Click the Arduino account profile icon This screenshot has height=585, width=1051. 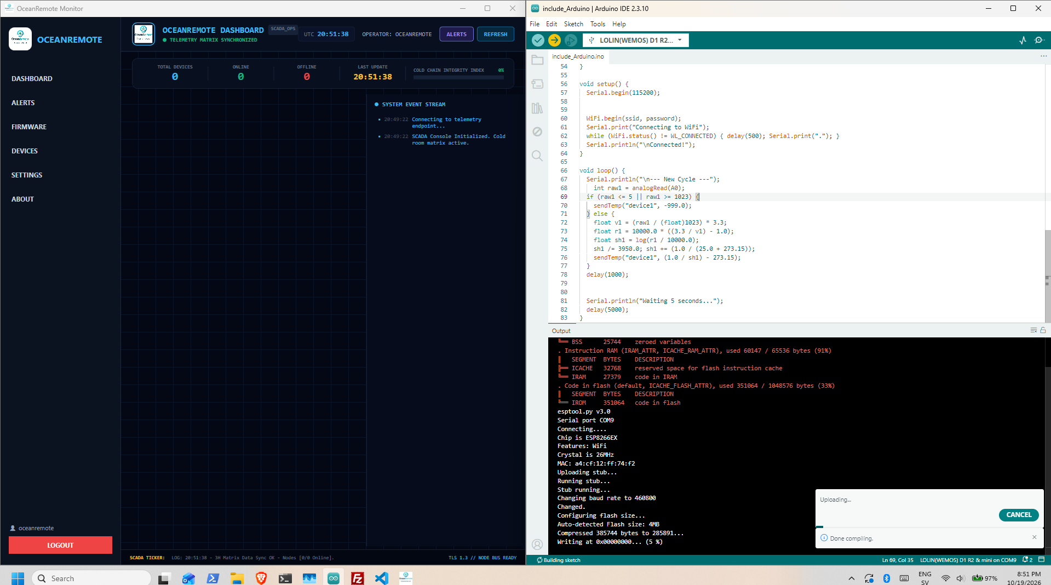[537, 544]
